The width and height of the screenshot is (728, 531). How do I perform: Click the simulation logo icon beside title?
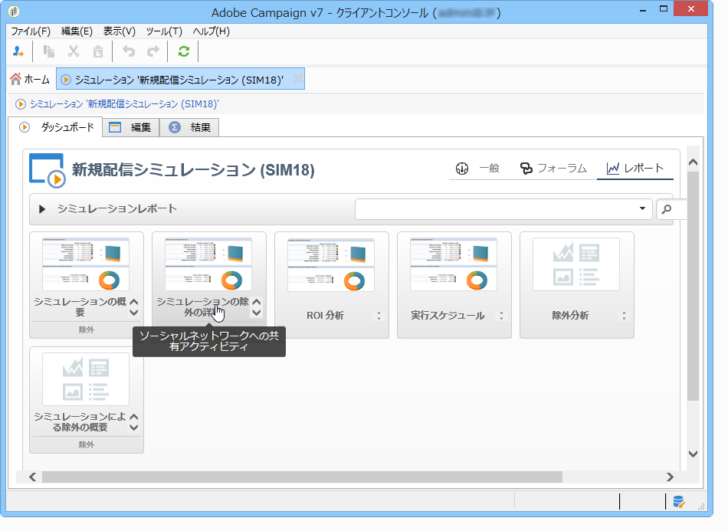[47, 170]
